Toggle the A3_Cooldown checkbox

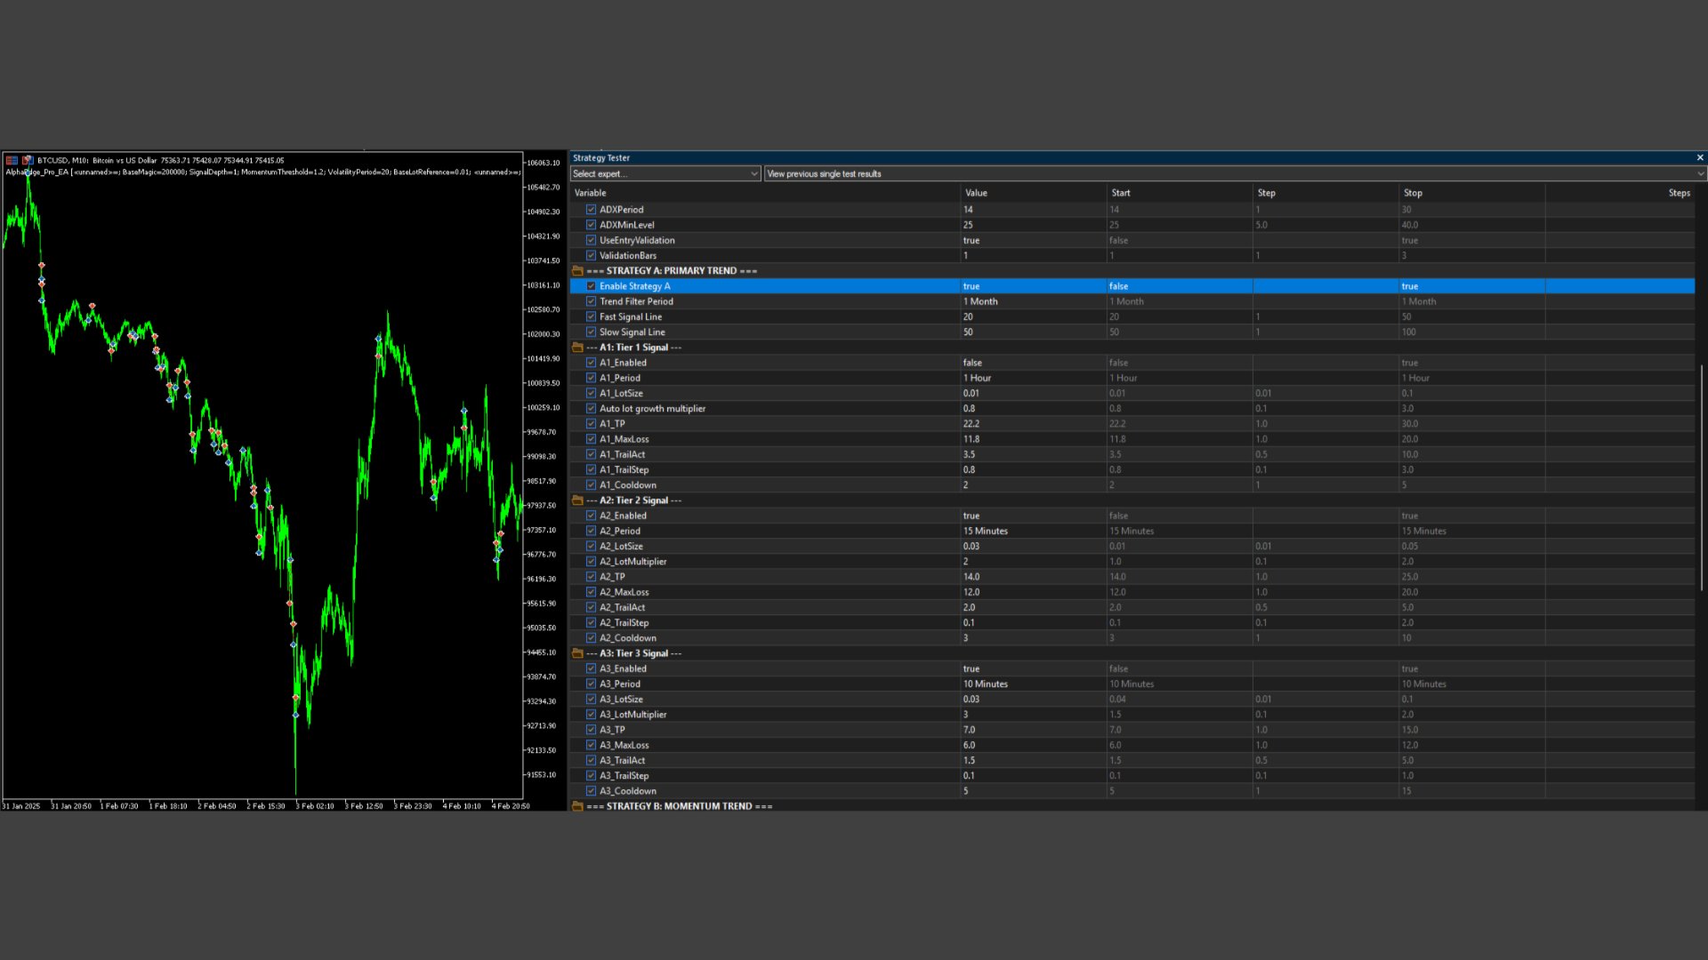click(x=591, y=791)
